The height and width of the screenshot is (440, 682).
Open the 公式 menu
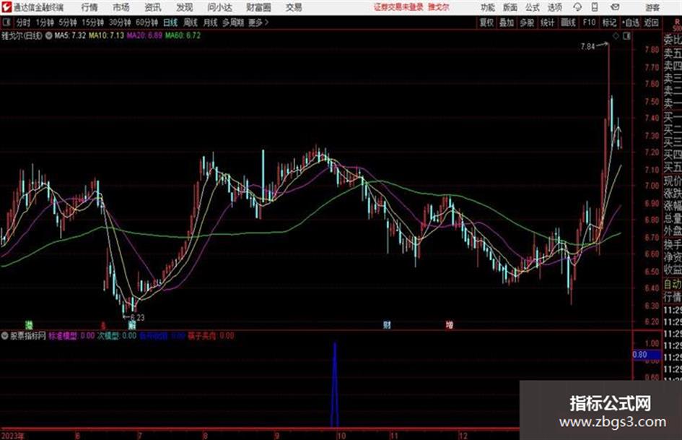pos(533,7)
